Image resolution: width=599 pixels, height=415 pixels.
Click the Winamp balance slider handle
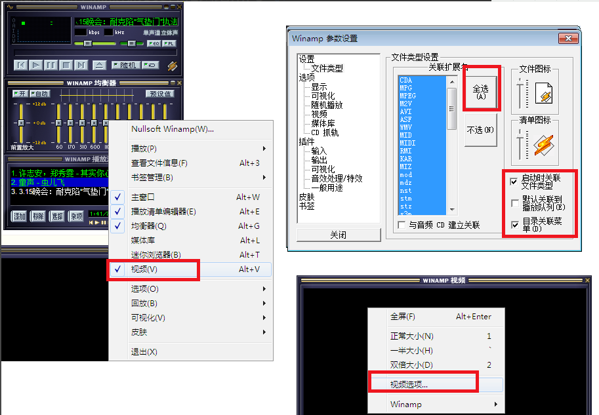(131, 43)
